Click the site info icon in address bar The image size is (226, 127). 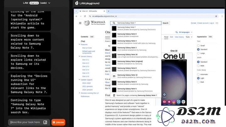click(x=90, y=16)
